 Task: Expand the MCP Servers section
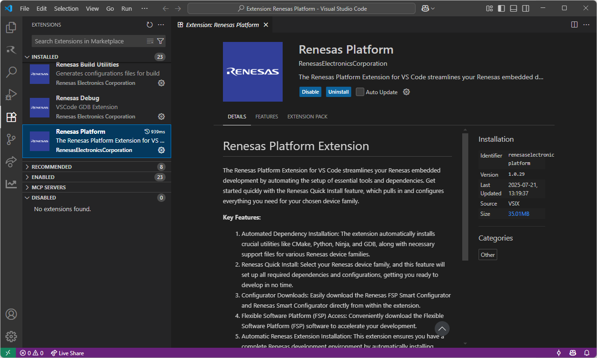(x=49, y=187)
